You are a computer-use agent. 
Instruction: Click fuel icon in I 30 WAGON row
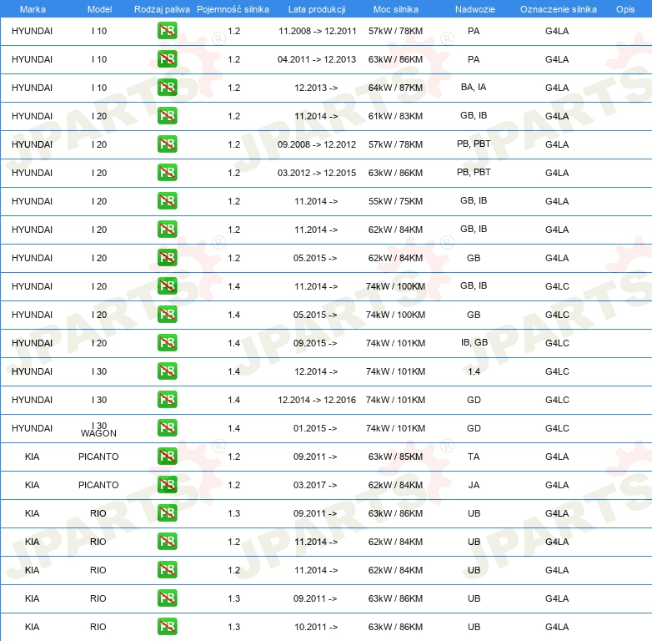point(167,428)
